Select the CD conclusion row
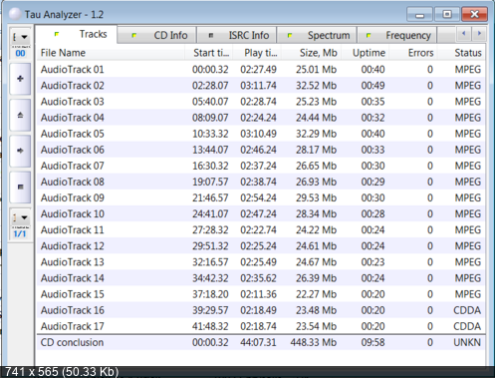The height and width of the screenshot is (378, 495). (261, 342)
